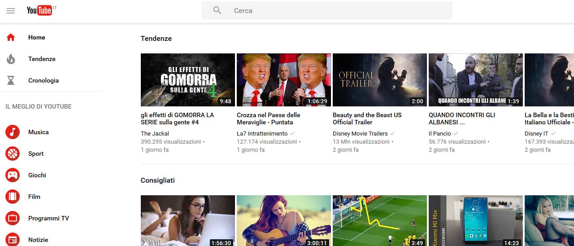Click the search magnifier icon
Screen dimensions: 574x246
point(217,10)
